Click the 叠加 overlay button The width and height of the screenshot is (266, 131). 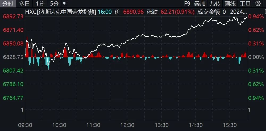pos(200,3)
